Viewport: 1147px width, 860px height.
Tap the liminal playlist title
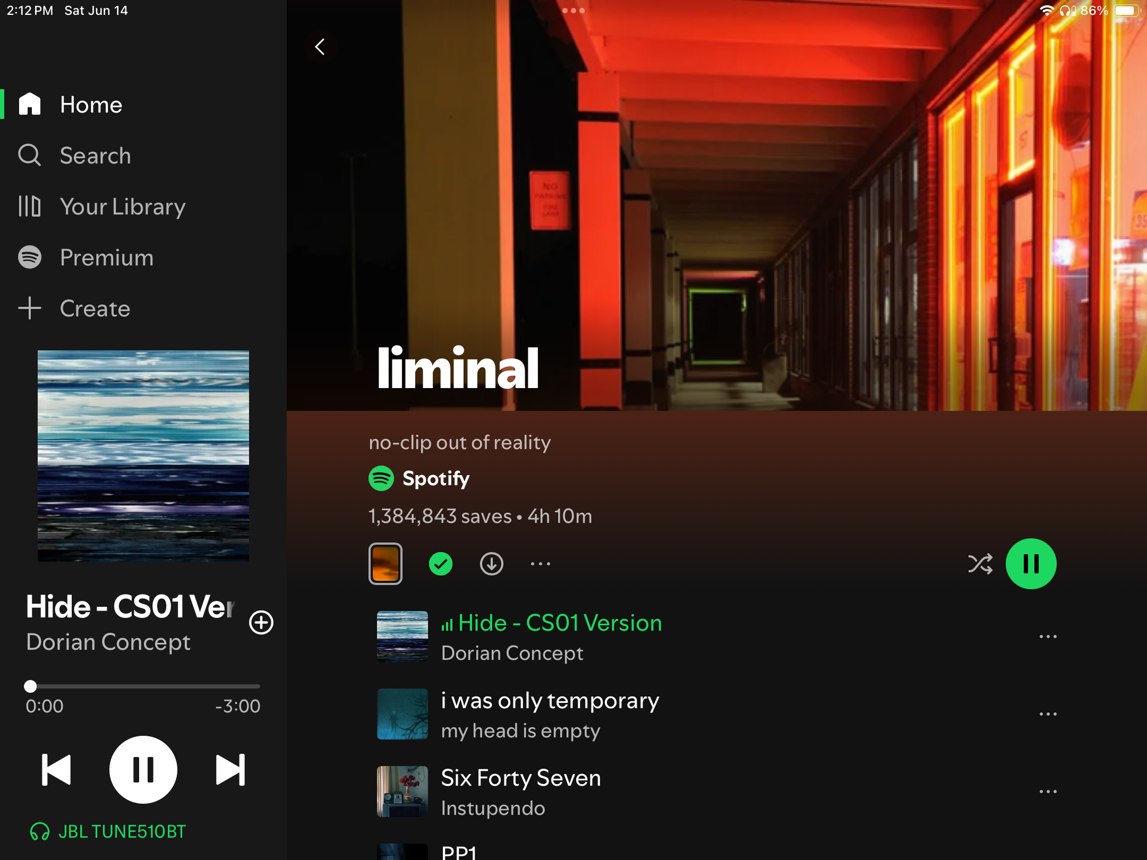[458, 367]
